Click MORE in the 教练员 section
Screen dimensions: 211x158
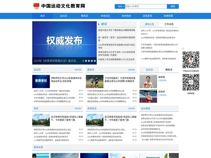point(132,70)
